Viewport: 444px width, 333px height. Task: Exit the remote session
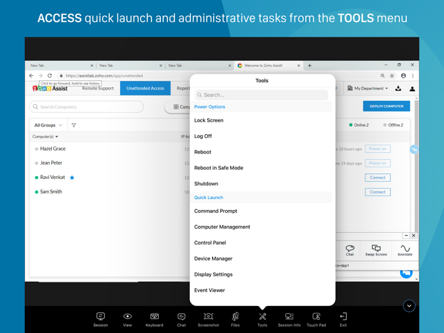343,319
